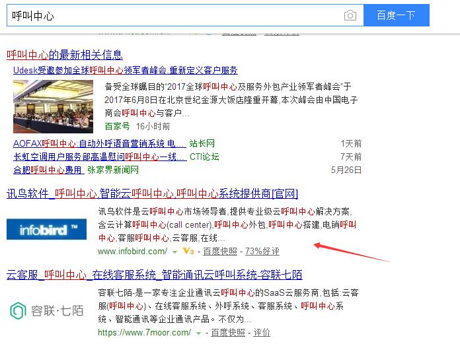Screen dimensions: 460x348
Task: Click the infobird logo image
Action: tap(46, 228)
